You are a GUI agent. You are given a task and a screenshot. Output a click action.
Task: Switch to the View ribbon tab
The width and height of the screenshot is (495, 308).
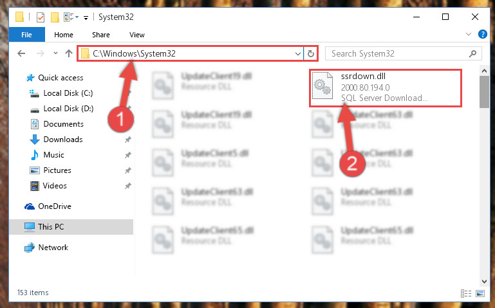pos(137,35)
